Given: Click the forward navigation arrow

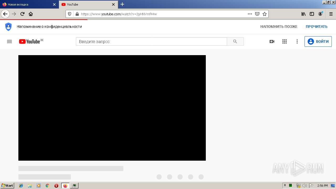Looking at the screenshot, I should coord(14,14).
